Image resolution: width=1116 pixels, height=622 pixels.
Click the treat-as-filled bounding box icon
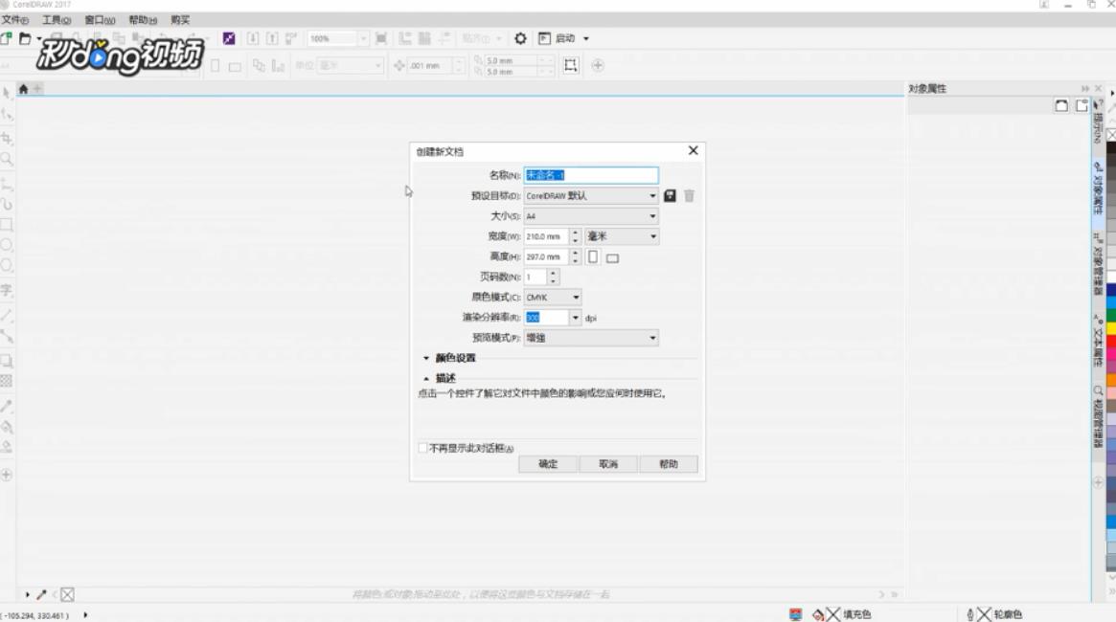571,65
